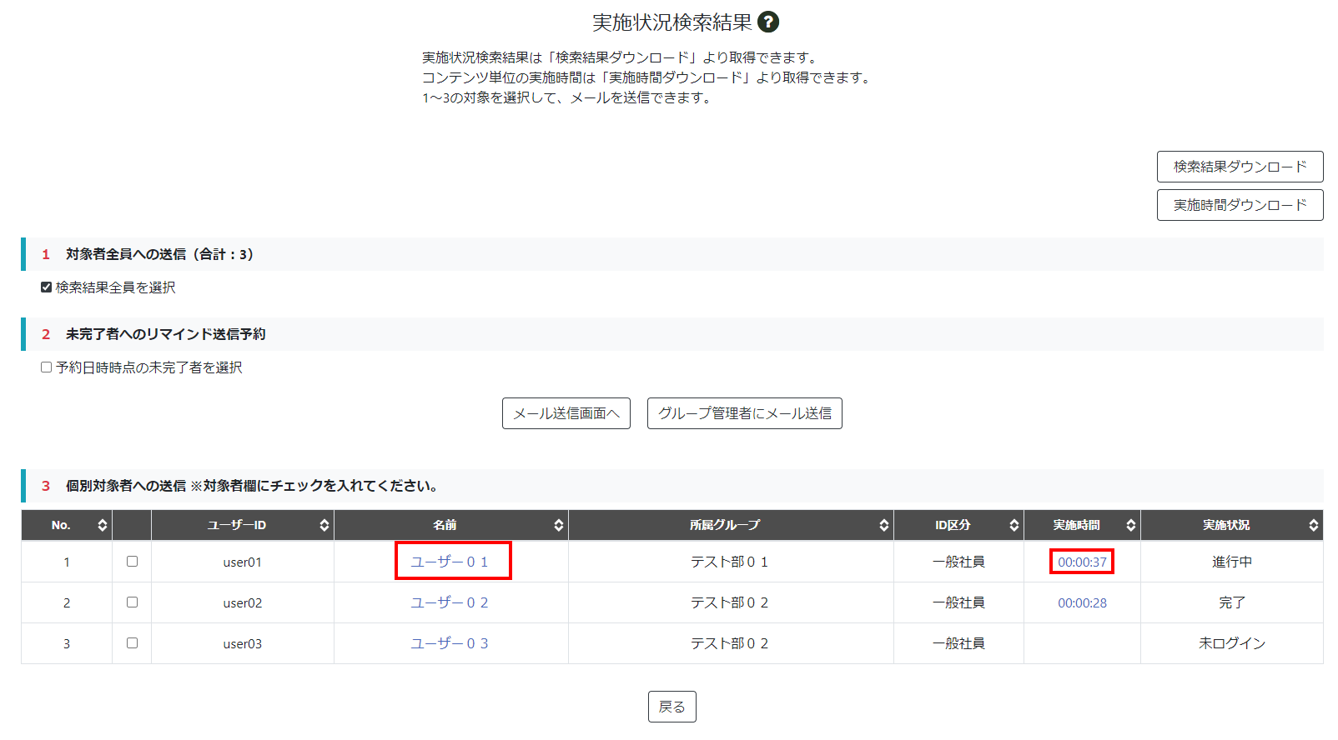Sort by 名前 column arrows
1338x740 pixels.
pyautogui.click(x=558, y=525)
